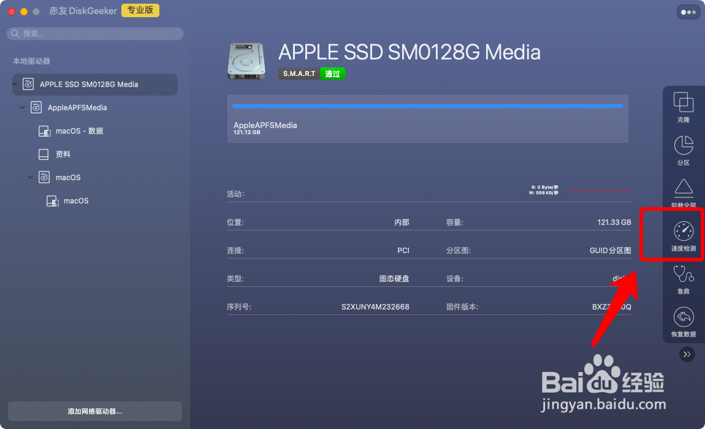Click the 固态硬盘 type value
The image size is (705, 429).
click(x=394, y=279)
